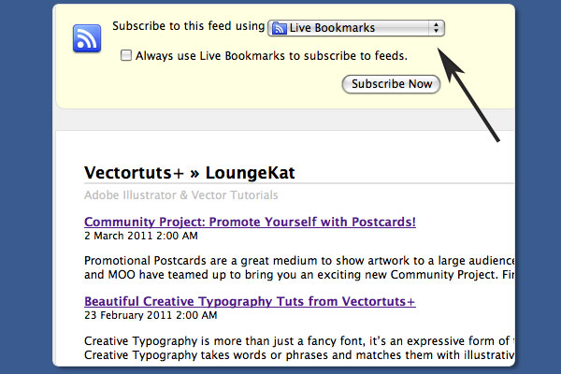Open Beautiful Creative Typography Tuts link
Image resolution: width=561 pixels, height=374 pixels.
(x=250, y=302)
